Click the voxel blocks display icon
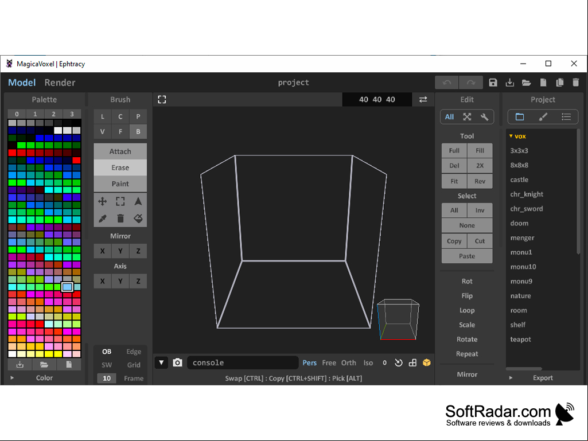 click(412, 362)
